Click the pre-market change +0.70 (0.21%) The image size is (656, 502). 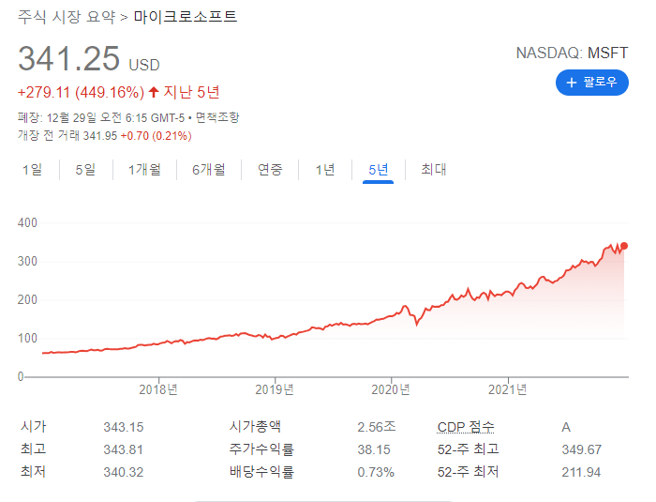(157, 136)
